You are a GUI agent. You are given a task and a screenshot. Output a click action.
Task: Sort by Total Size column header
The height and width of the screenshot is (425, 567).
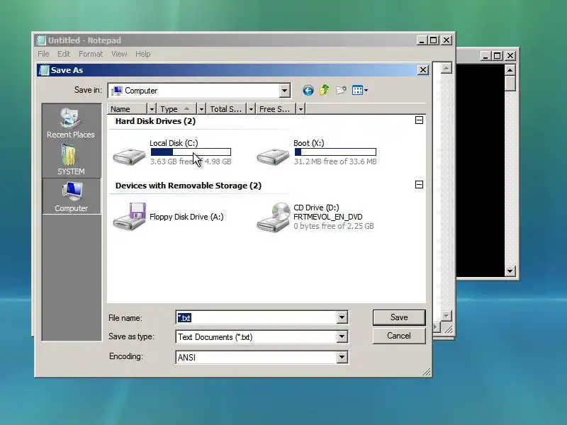(227, 109)
